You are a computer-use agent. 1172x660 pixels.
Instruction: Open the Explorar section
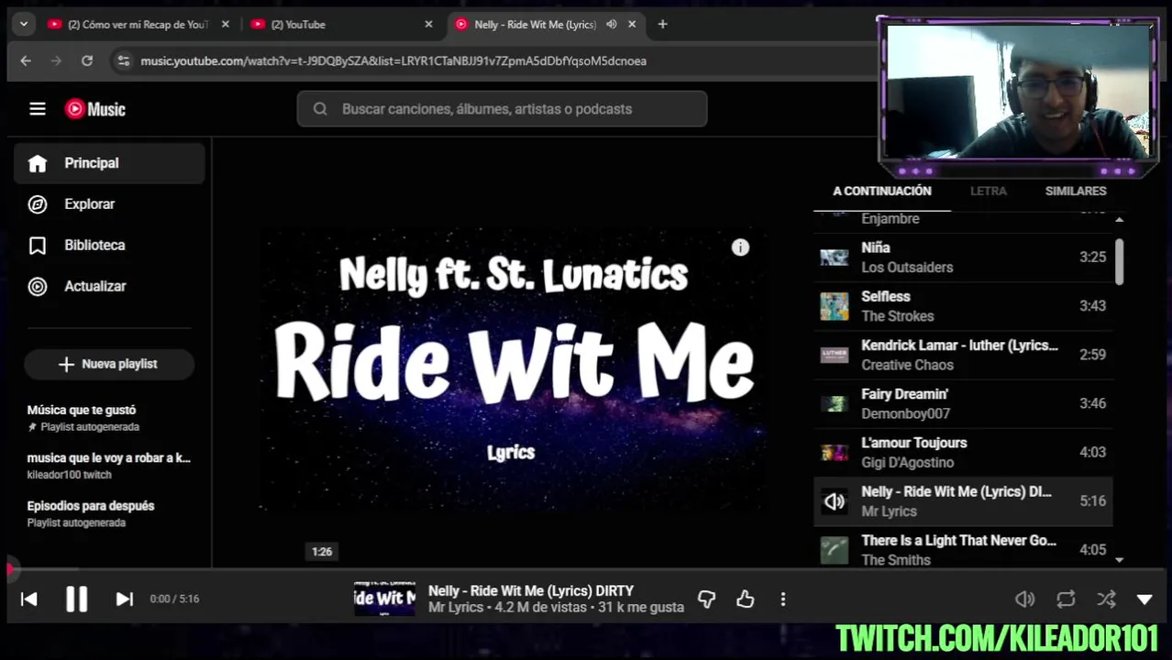(109, 204)
